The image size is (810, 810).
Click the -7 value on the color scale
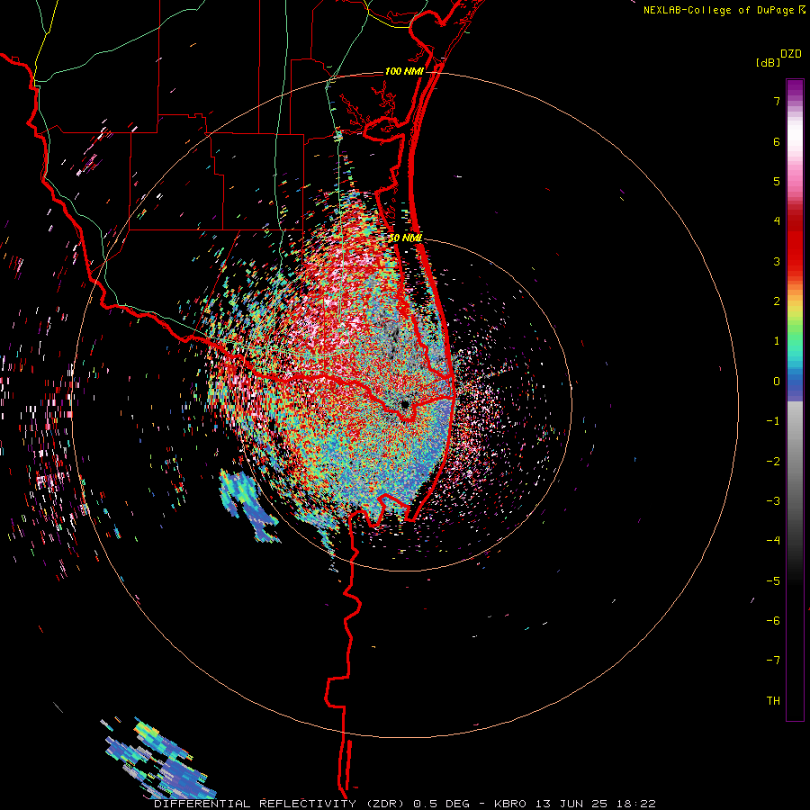point(773,661)
